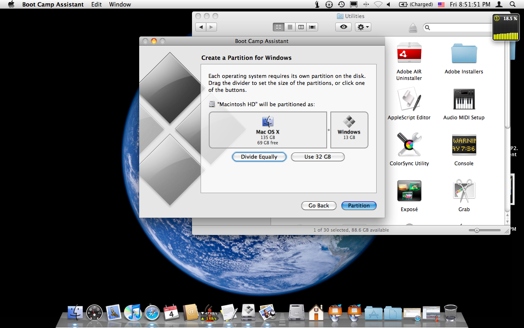Click Boot Camp Assistant Dock icon
This screenshot has width=524, height=328.
point(248,313)
